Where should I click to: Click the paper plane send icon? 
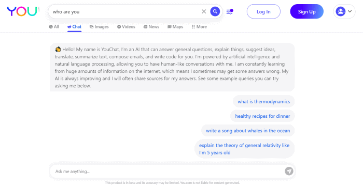(x=289, y=172)
